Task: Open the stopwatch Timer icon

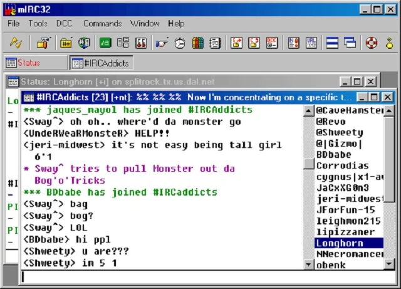Action: click(x=179, y=43)
